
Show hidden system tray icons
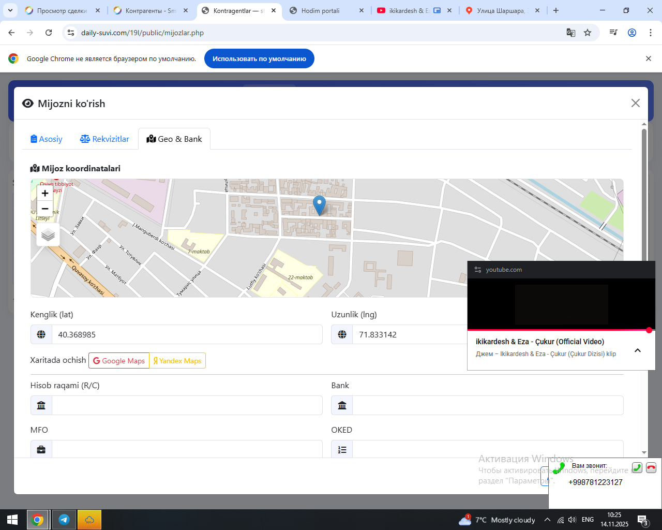[547, 520]
